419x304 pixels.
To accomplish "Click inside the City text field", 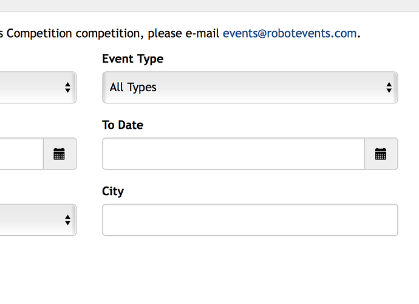I will [250, 220].
